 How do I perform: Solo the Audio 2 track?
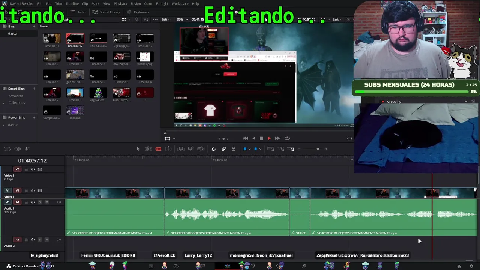[x=40, y=240]
